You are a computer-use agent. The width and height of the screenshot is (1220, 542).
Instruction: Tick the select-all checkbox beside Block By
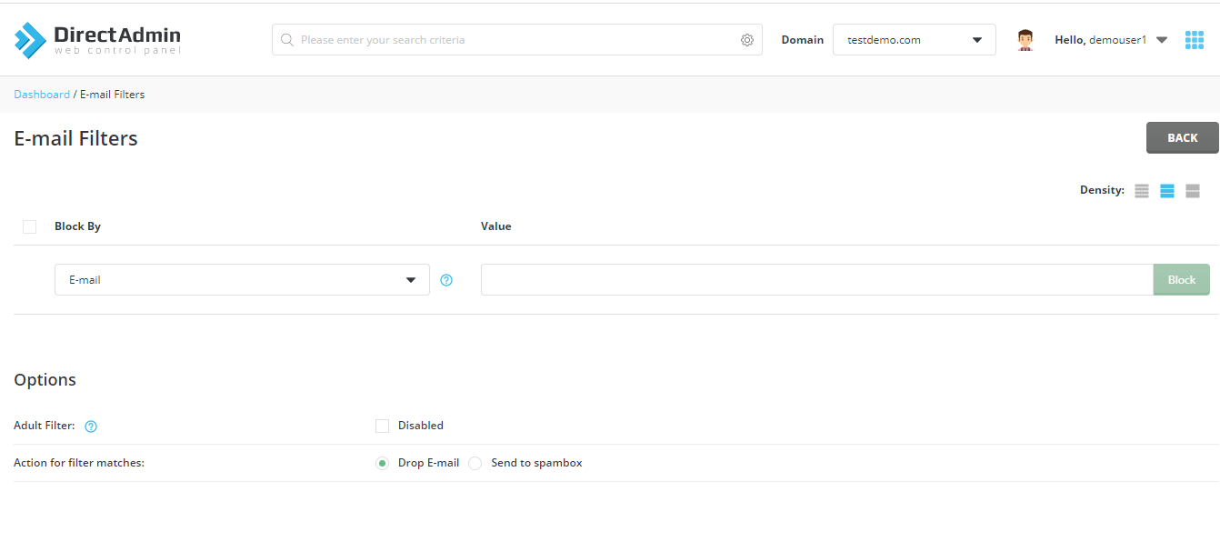click(x=29, y=226)
